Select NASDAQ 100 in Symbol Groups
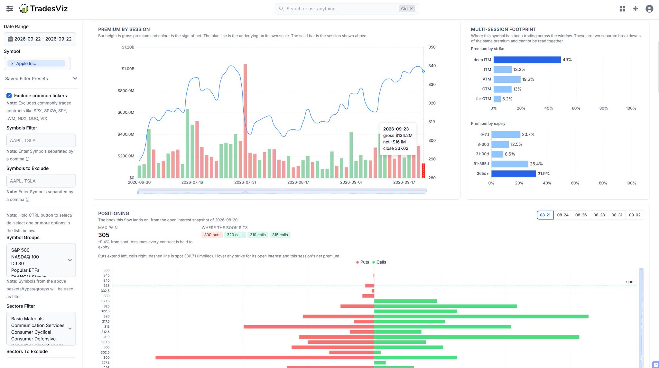 (x=25, y=257)
